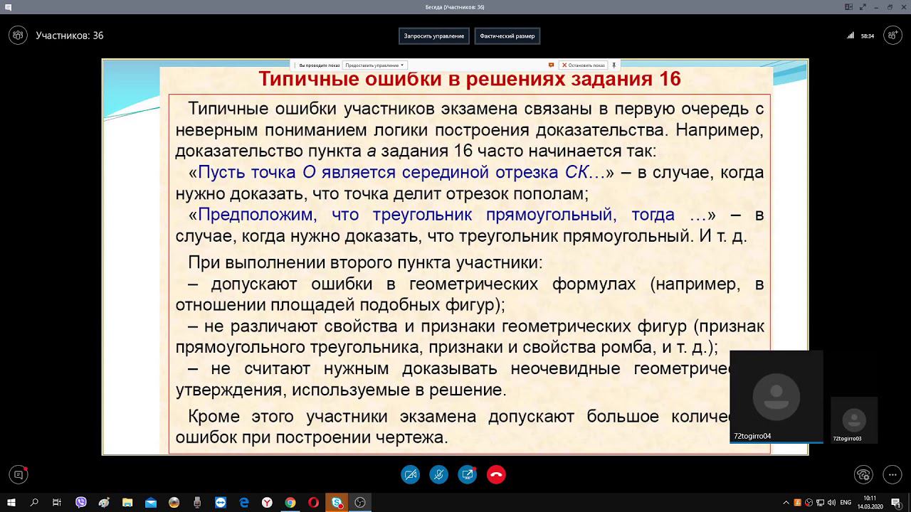Launch Microsoft Edge from the taskbar

click(244, 503)
